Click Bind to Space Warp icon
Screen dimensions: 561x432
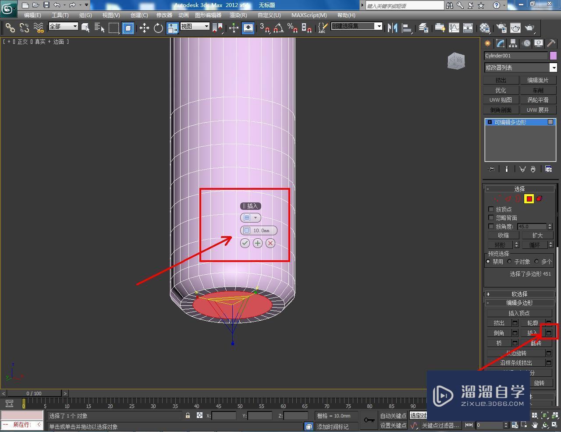click(x=39, y=28)
